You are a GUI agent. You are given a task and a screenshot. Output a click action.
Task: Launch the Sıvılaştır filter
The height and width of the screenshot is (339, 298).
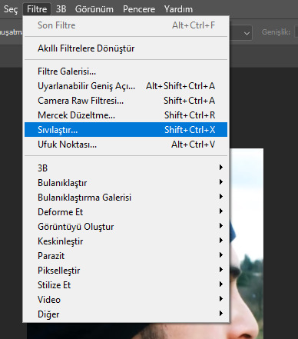click(126, 130)
